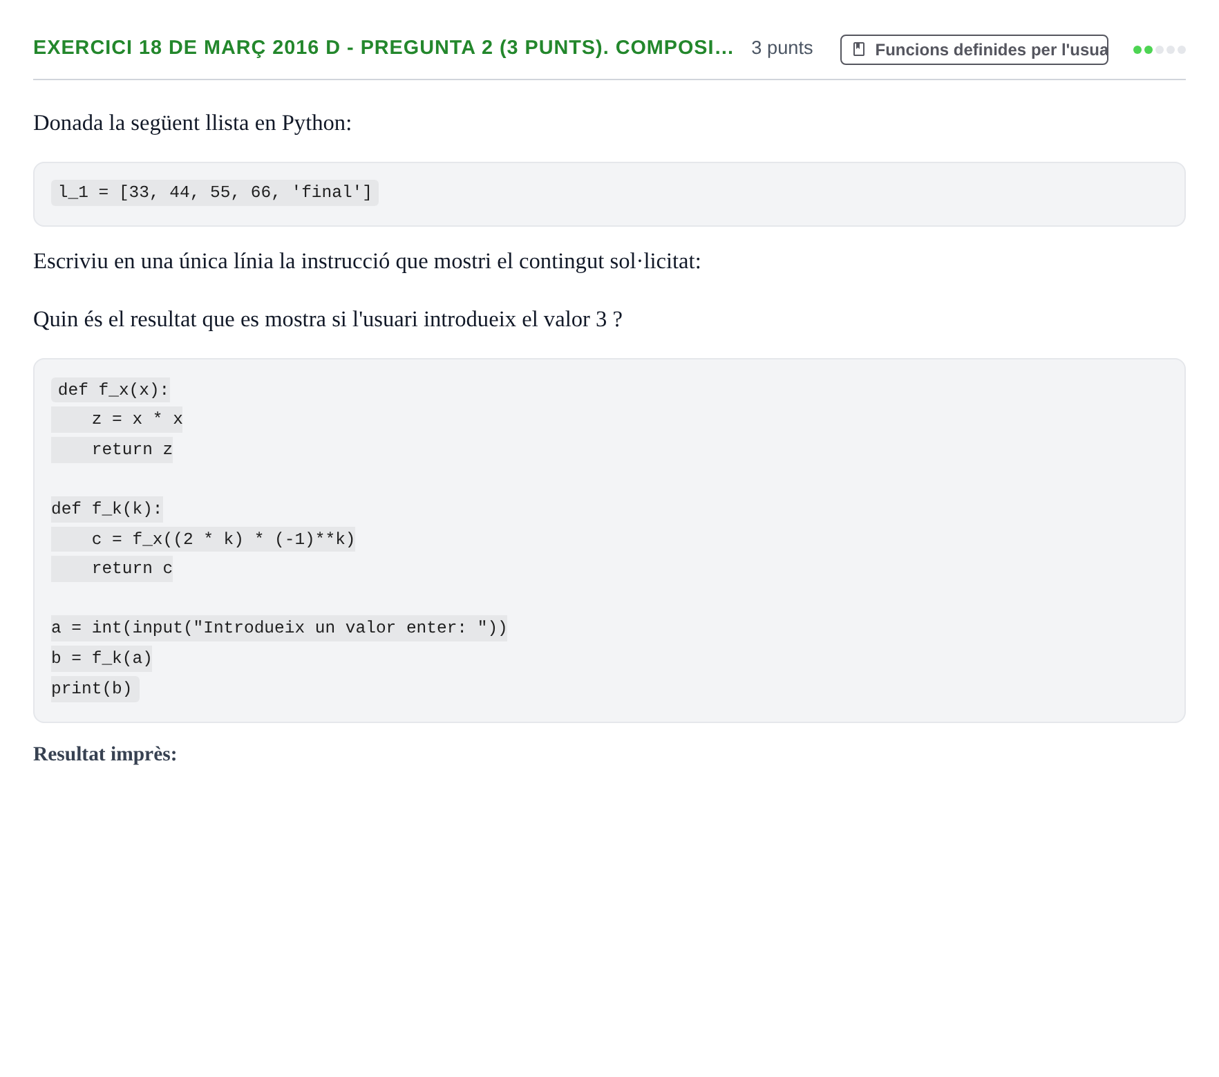
Task: Click the '3 punts' score label
Action: coord(782,48)
